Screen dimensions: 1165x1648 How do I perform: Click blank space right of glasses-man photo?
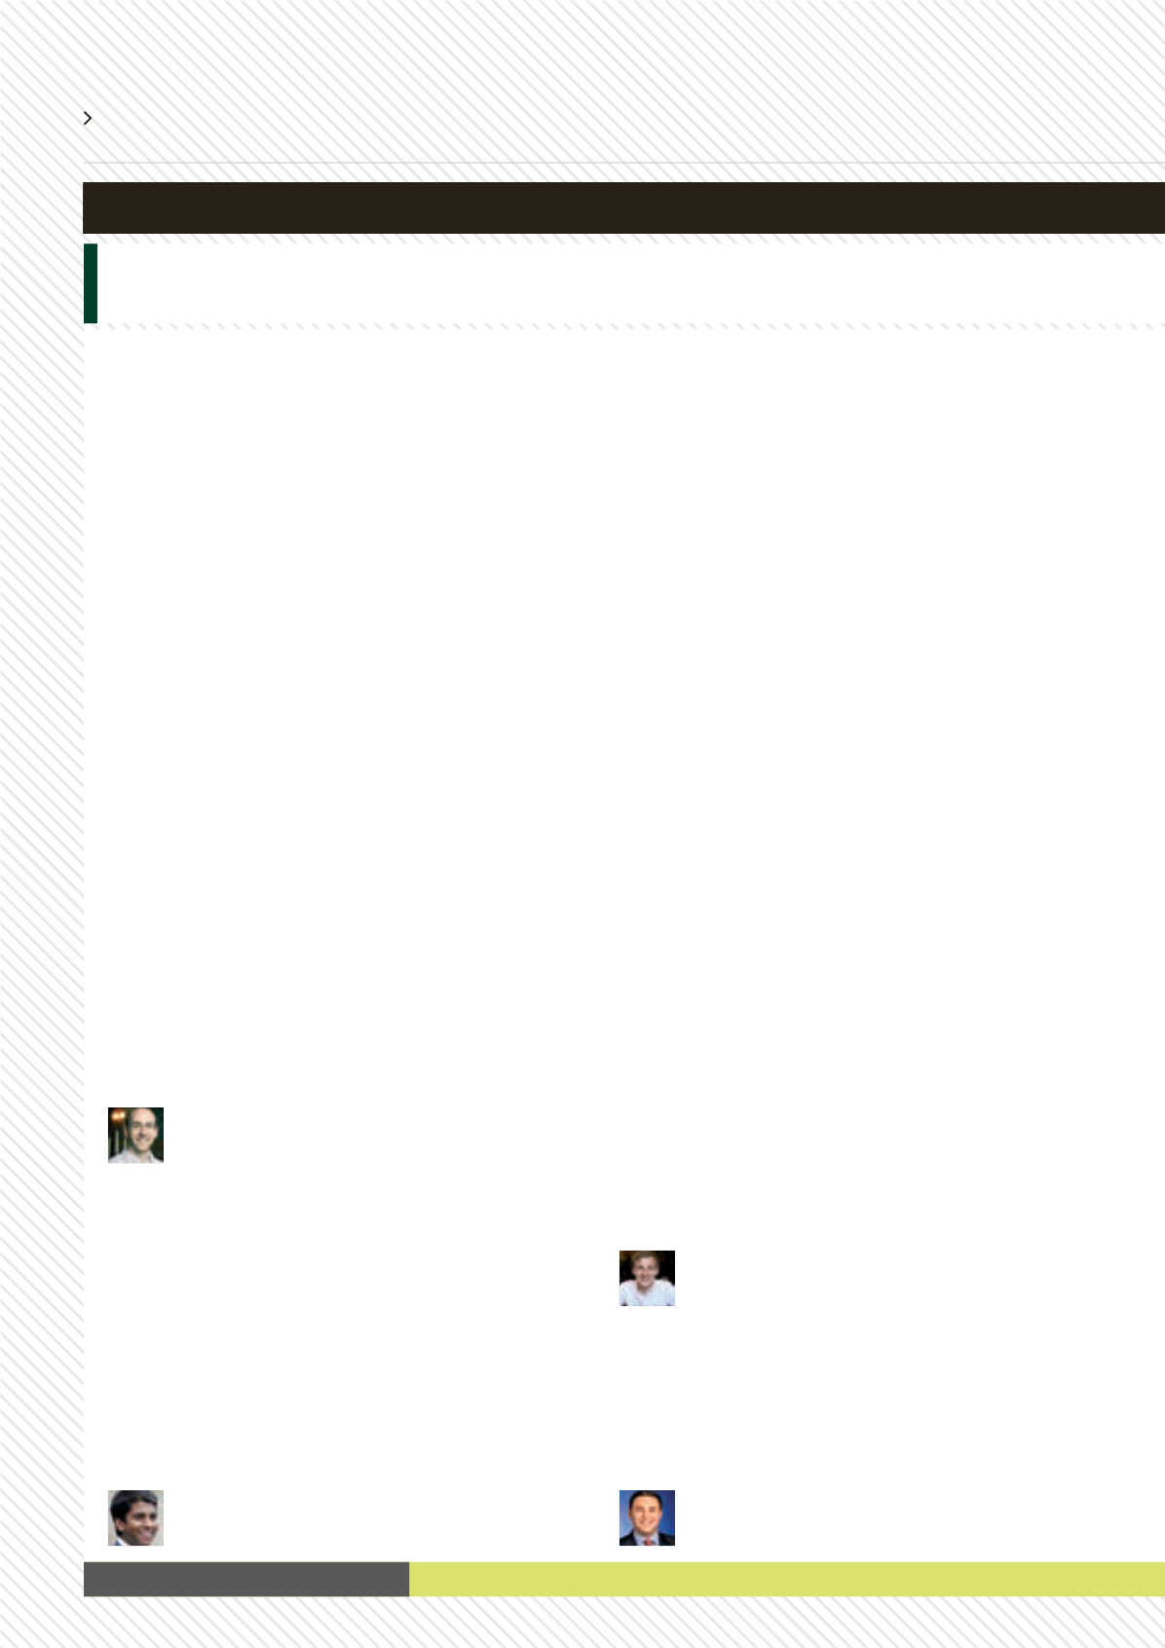coord(380,1135)
